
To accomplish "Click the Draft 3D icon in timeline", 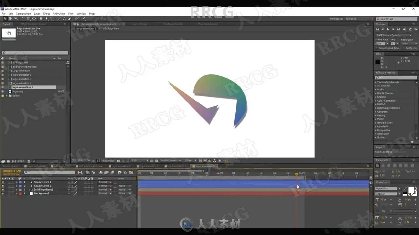I will 93,172.
